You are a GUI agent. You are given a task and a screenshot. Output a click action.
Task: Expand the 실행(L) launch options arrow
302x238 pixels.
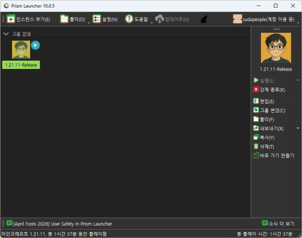pyautogui.click(x=298, y=81)
